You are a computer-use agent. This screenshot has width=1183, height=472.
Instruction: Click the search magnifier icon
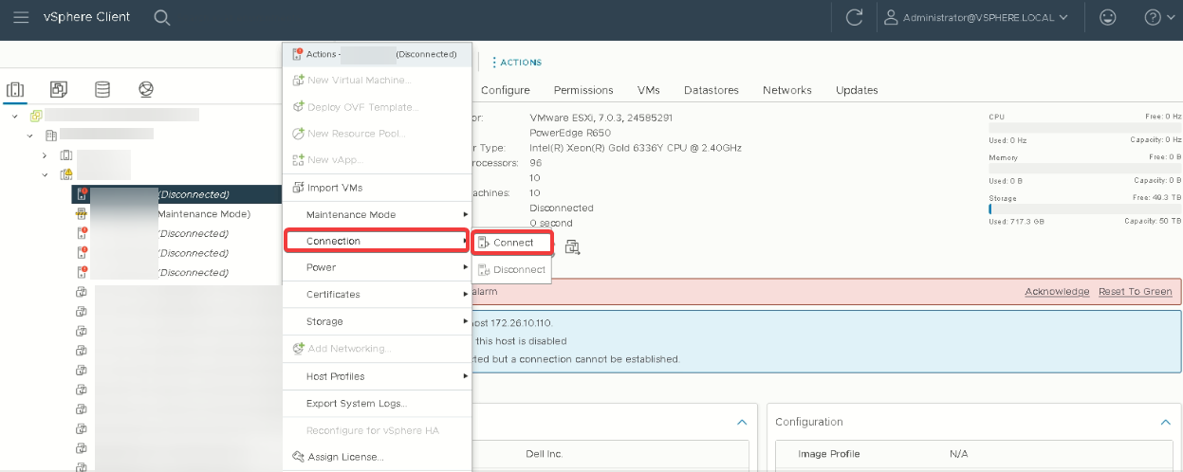coord(162,17)
